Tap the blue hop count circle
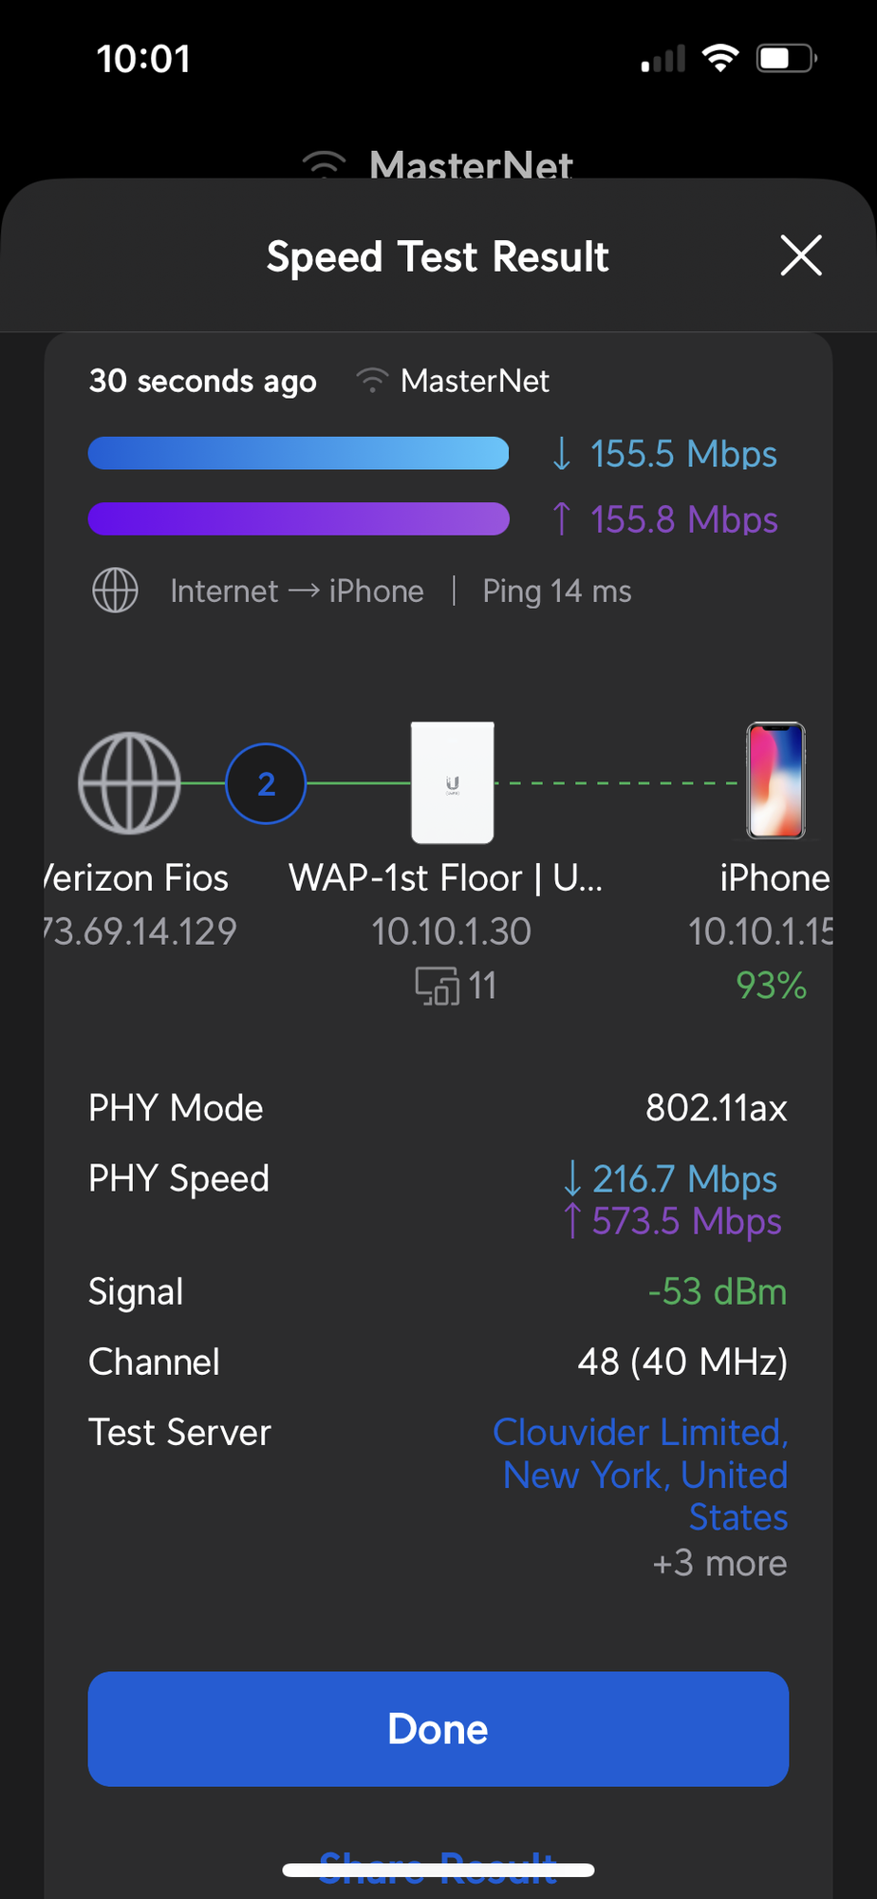 click(266, 783)
